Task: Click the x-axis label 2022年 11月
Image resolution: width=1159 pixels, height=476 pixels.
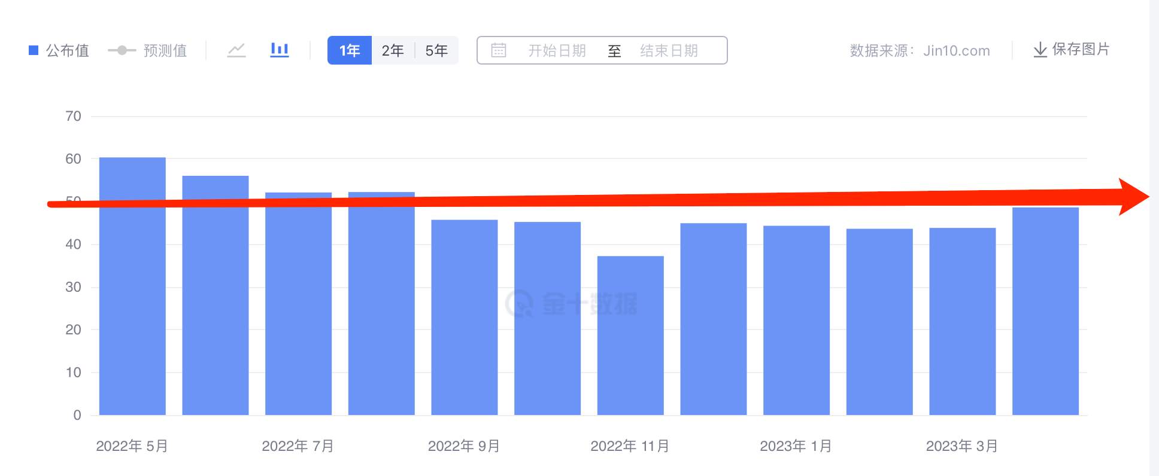Action: click(x=630, y=446)
